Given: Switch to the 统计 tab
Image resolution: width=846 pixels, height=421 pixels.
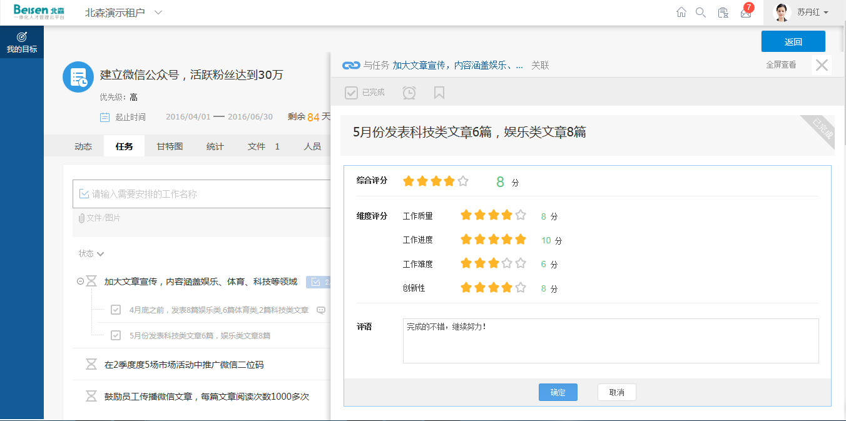Looking at the screenshot, I should (x=215, y=146).
